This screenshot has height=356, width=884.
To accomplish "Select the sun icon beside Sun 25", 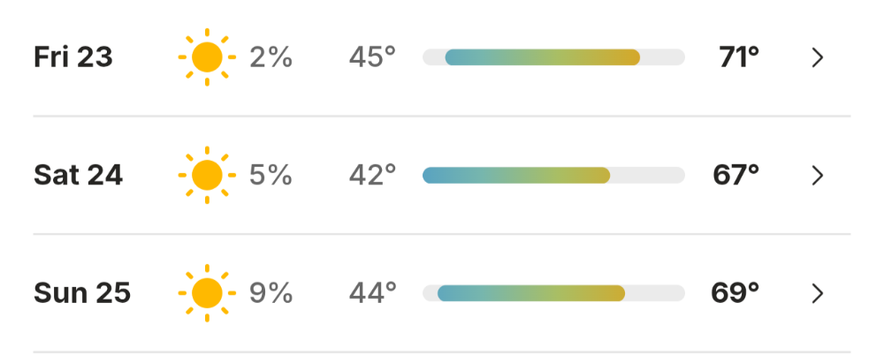I will coord(207,293).
